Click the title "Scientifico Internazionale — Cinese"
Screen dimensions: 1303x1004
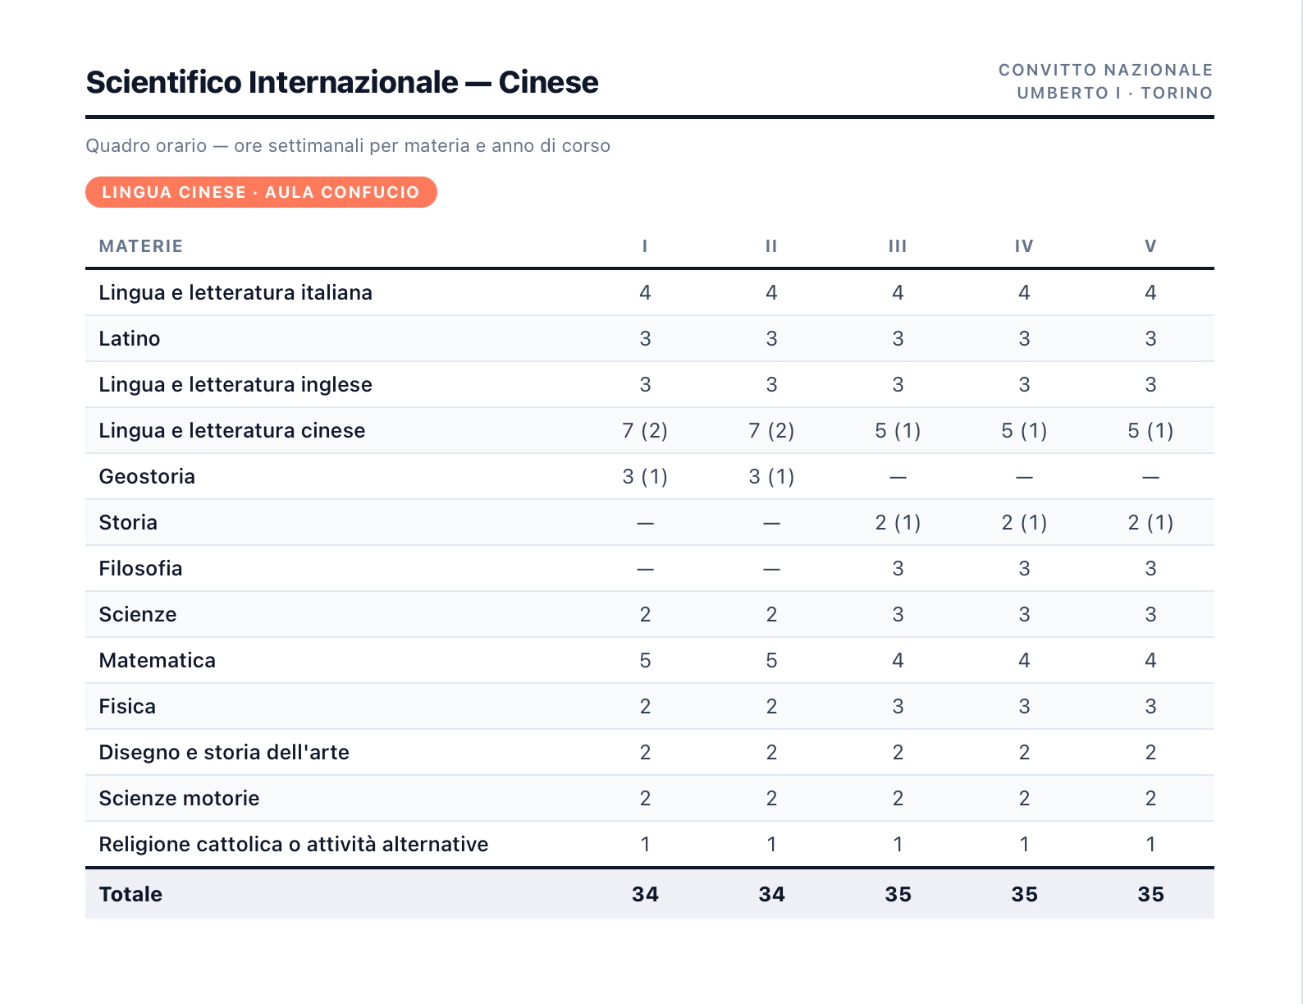tap(342, 82)
